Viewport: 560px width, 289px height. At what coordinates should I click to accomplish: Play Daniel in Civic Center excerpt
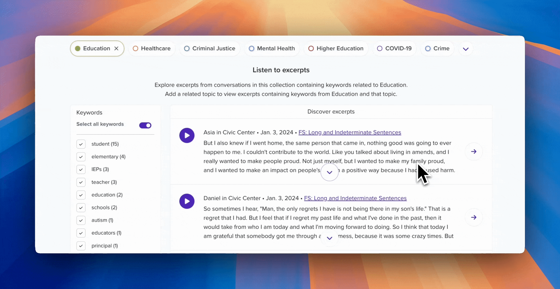(187, 201)
